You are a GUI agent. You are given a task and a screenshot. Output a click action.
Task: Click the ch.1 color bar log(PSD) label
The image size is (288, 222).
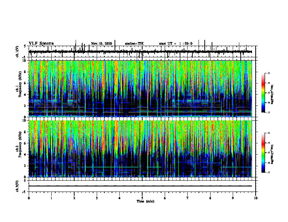click(x=272, y=94)
